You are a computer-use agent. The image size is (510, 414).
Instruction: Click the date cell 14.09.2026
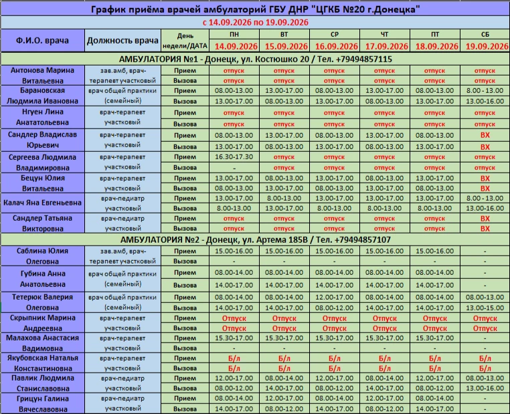(236, 46)
